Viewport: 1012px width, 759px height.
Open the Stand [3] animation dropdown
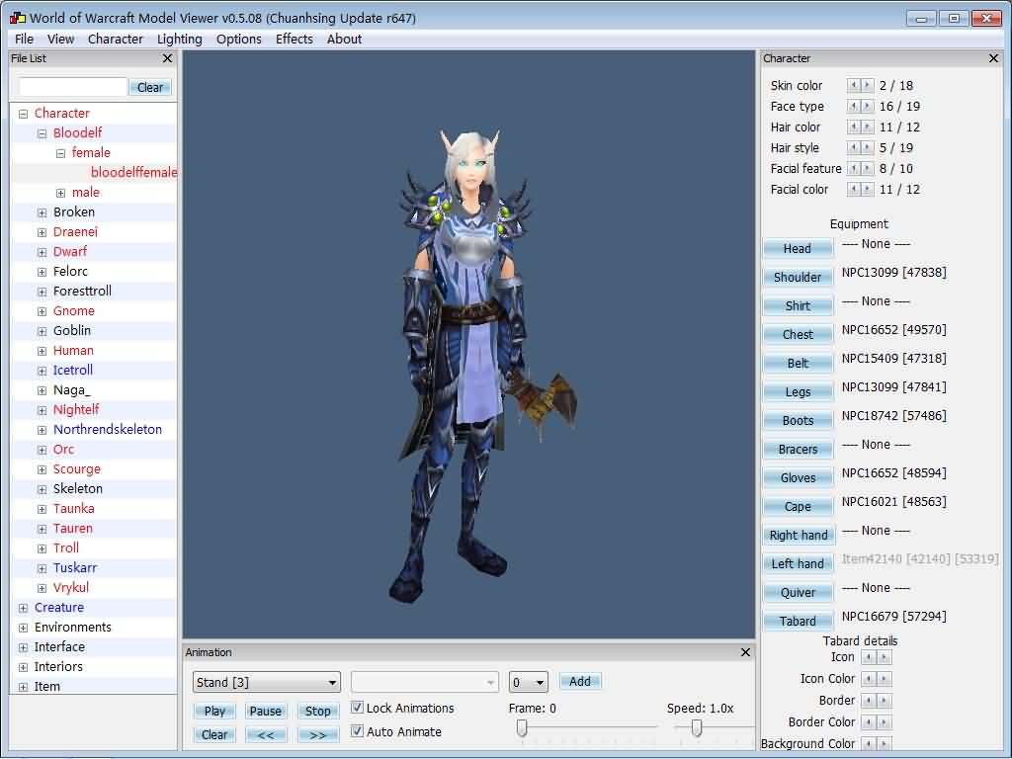pos(267,682)
